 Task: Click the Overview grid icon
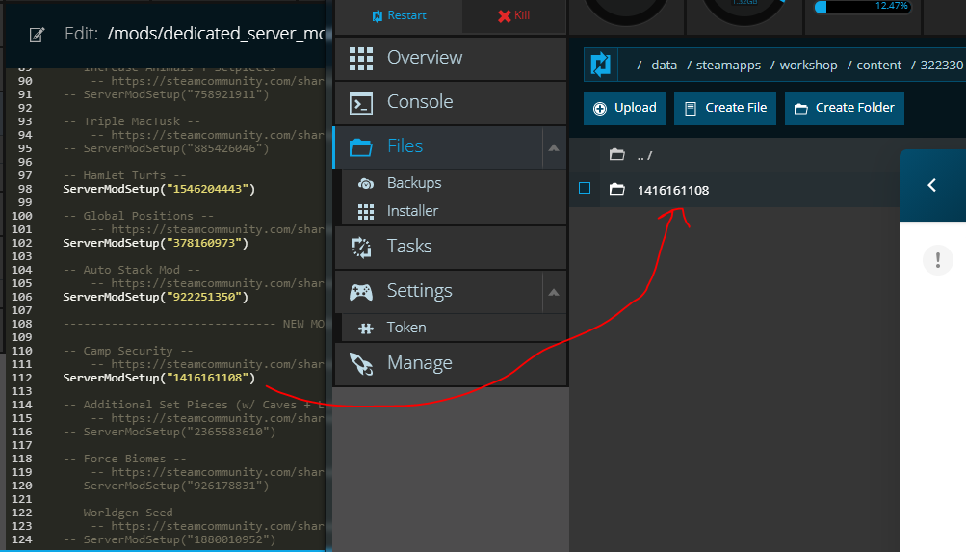[x=361, y=58]
